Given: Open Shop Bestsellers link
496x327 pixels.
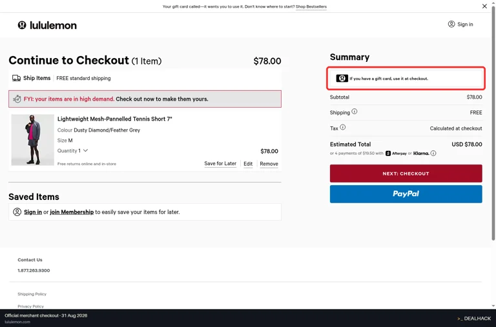Looking at the screenshot, I should [311, 6].
